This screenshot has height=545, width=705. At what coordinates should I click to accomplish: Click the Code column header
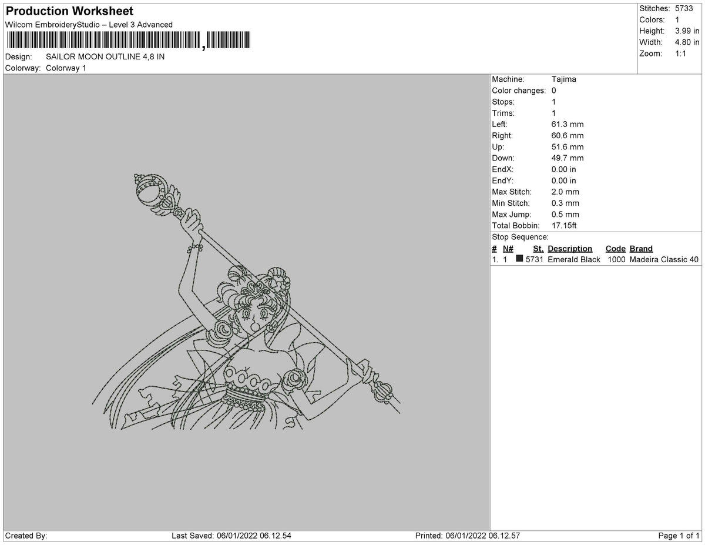[616, 249]
